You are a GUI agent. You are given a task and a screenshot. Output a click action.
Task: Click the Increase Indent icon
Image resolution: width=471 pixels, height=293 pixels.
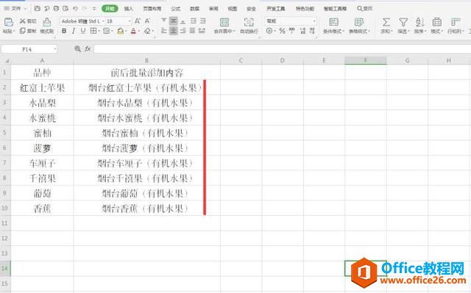coord(203,21)
